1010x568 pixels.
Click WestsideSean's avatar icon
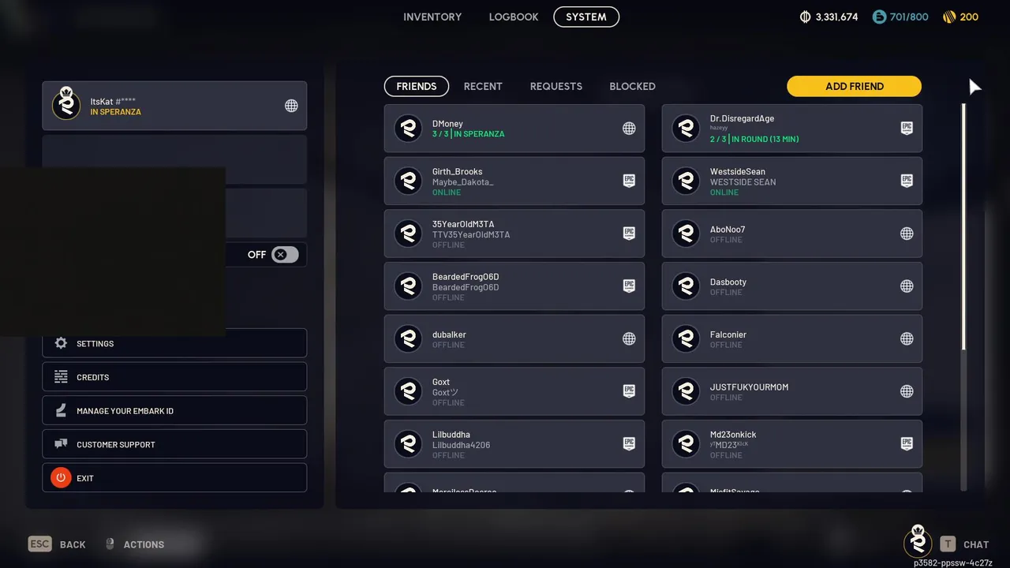tap(686, 181)
